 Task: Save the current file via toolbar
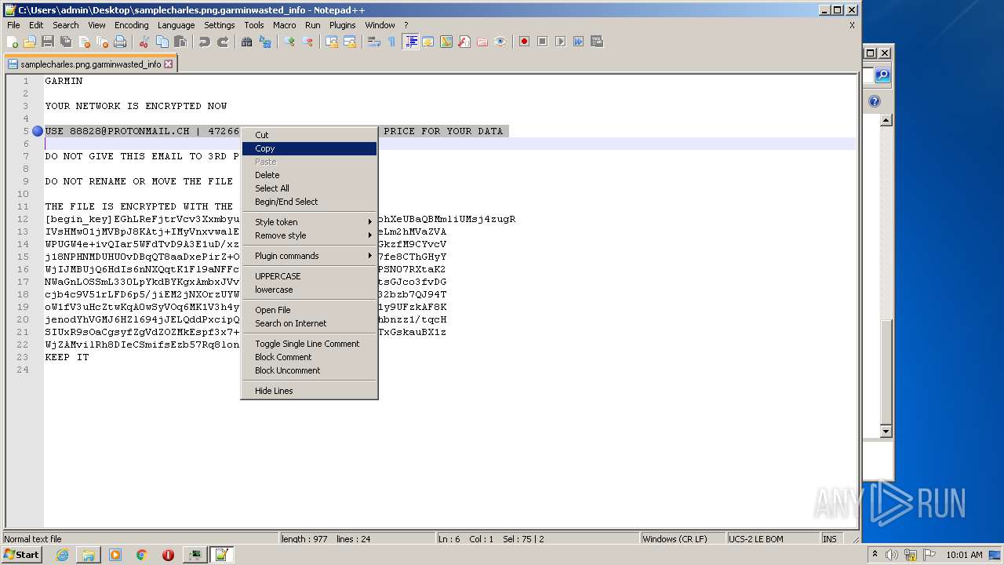48,42
